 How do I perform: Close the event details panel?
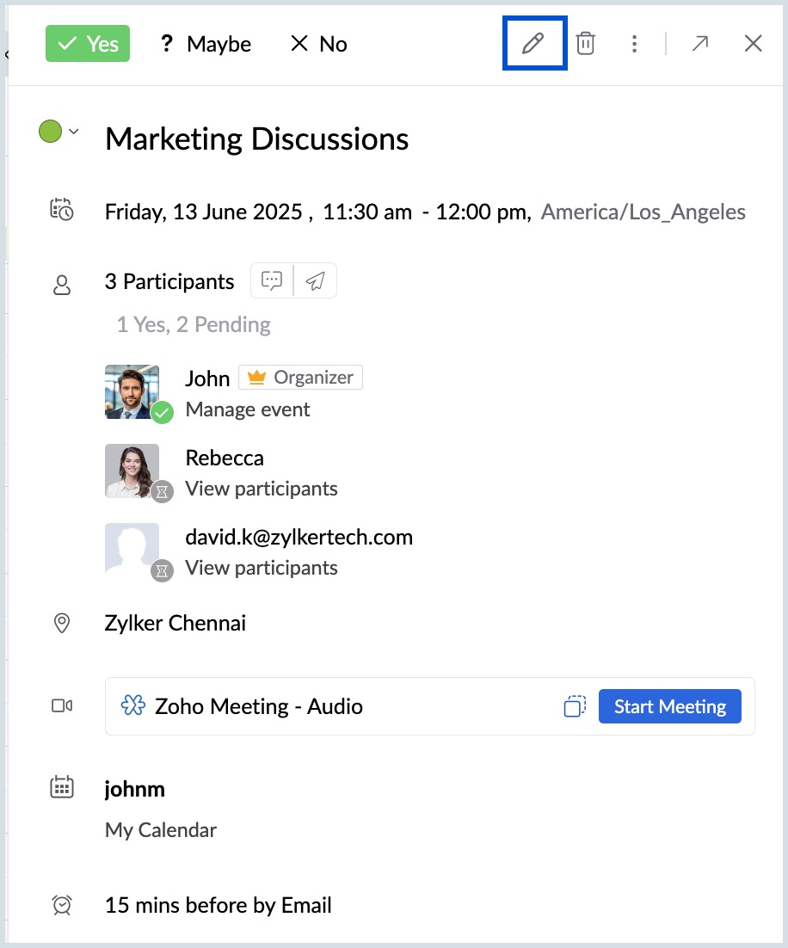(753, 44)
